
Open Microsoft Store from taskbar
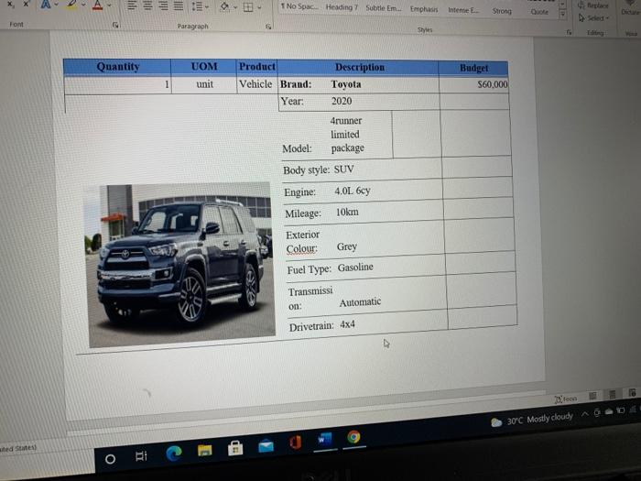point(235,448)
